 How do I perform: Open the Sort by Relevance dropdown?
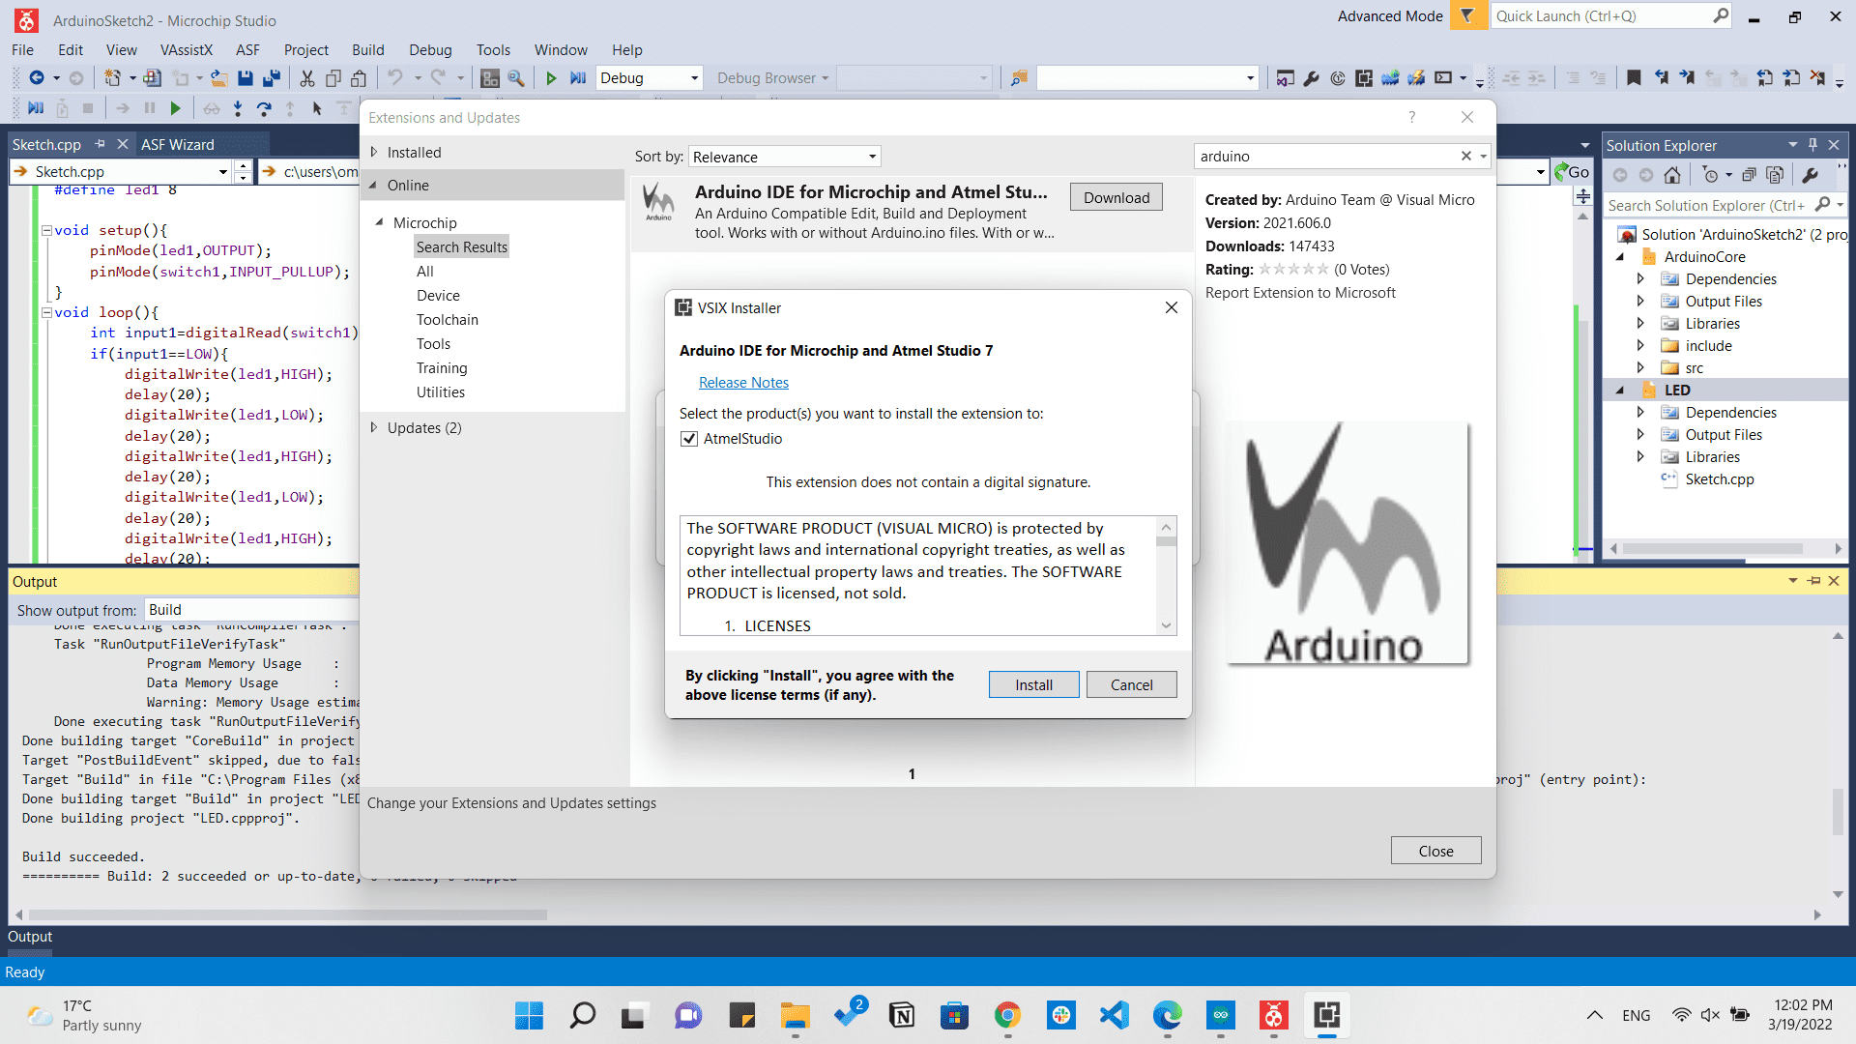[784, 157]
